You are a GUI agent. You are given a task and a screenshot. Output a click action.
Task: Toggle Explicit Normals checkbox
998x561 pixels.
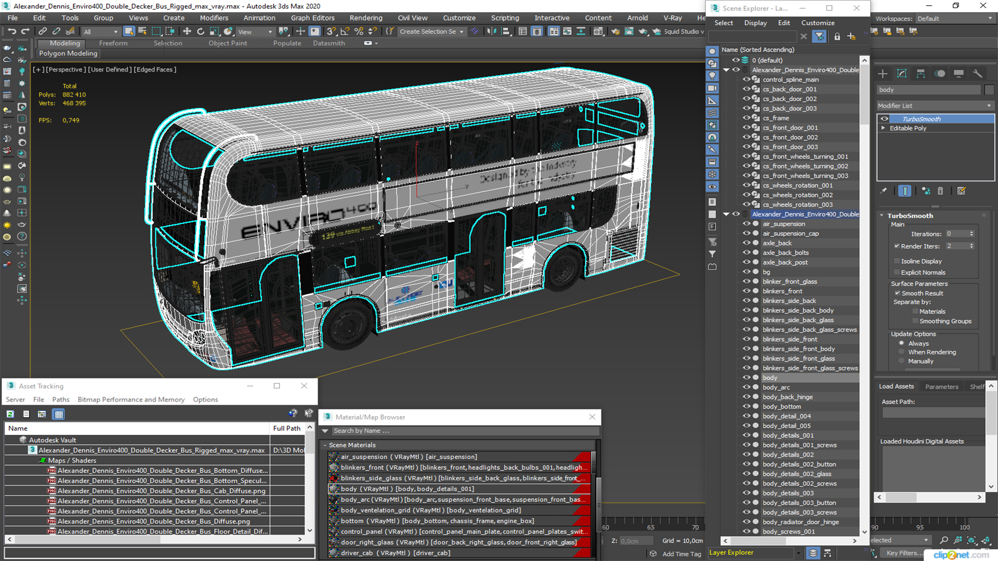(897, 273)
